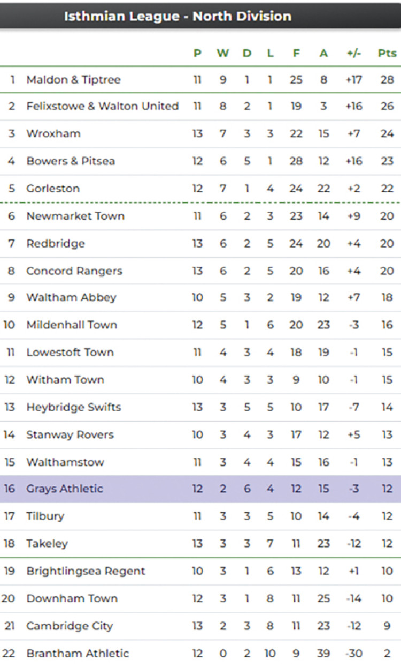Click the +/- goal difference header

[353, 53]
